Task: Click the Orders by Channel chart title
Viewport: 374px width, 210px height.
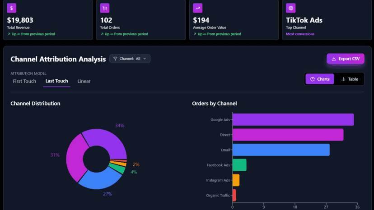Action: pyautogui.click(x=215, y=103)
